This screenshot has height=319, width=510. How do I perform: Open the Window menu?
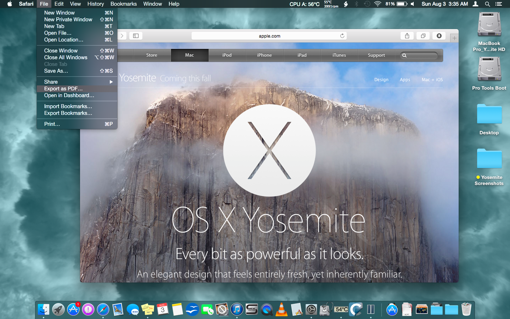click(153, 4)
